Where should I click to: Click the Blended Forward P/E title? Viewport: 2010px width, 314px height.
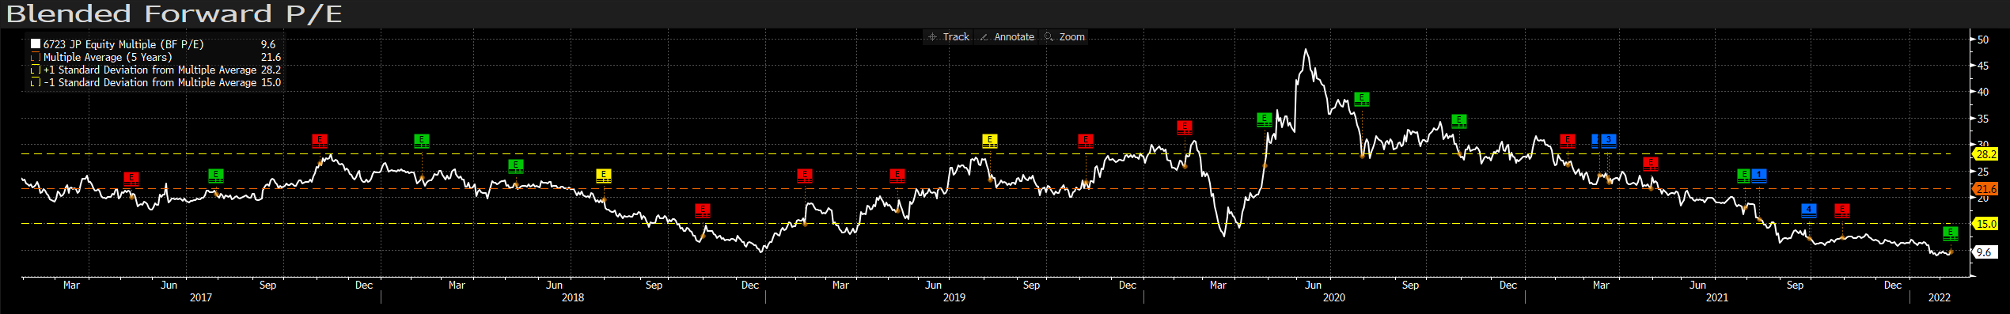pyautogui.click(x=174, y=13)
